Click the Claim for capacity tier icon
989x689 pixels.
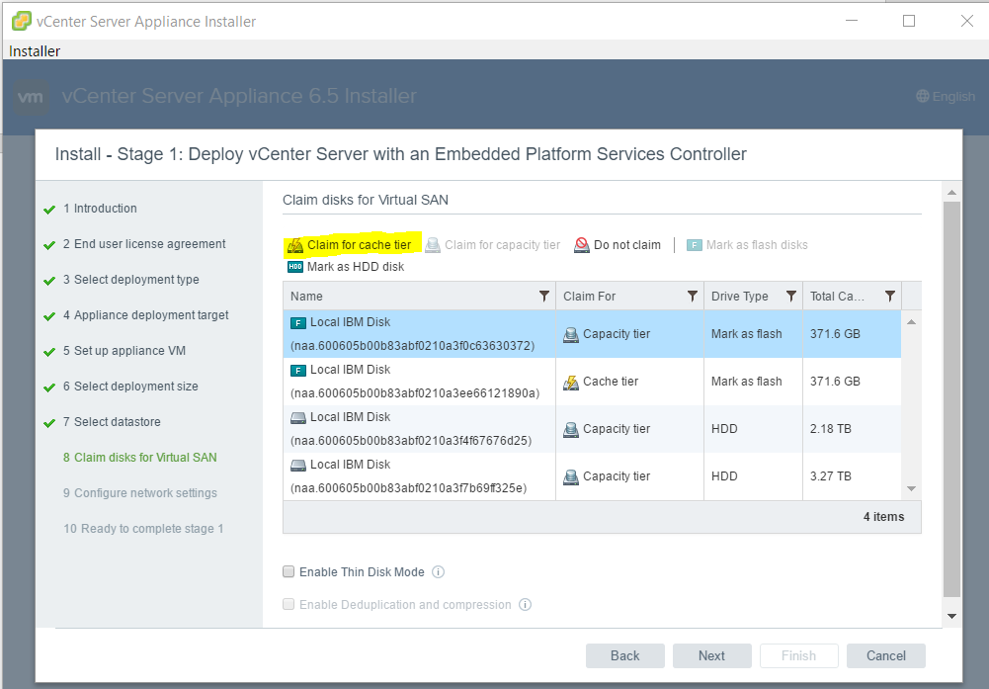point(433,245)
